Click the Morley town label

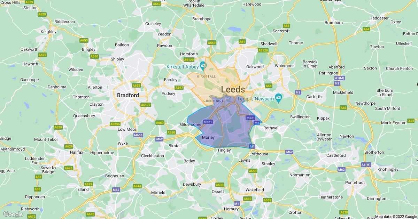(208, 137)
